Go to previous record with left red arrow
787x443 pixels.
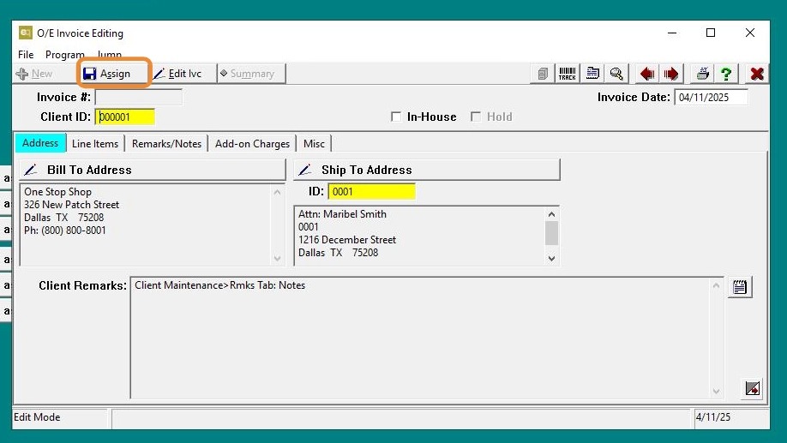point(647,74)
